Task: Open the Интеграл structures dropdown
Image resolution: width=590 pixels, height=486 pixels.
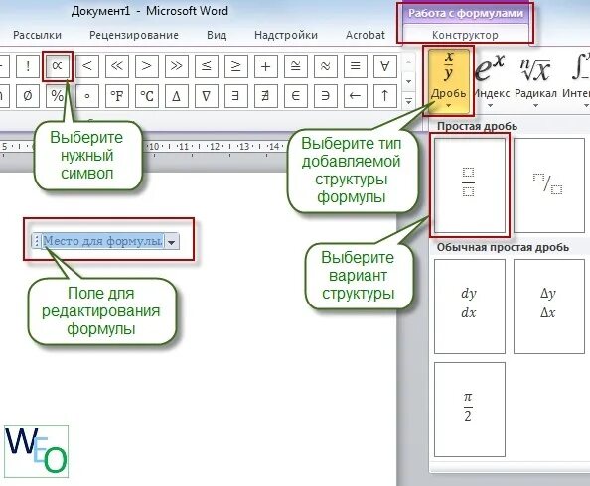Action: 576,80
